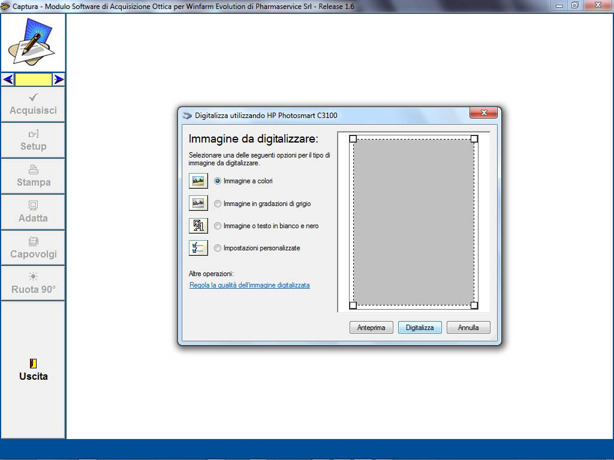This screenshot has height=460, width=614.
Task: Click the Captura notepad logo icon
Action: 33,42
